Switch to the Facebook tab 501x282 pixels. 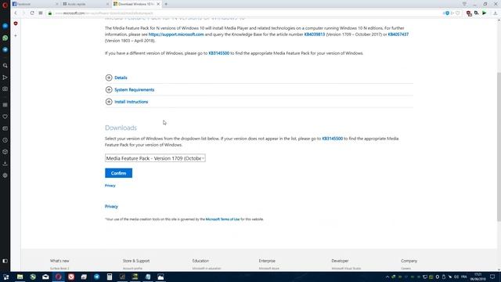point(35,4)
